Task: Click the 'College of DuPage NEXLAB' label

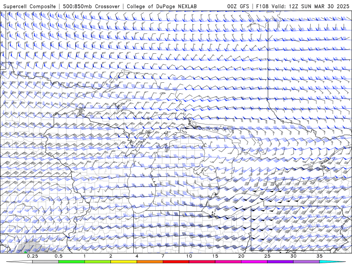Action: 161,7
